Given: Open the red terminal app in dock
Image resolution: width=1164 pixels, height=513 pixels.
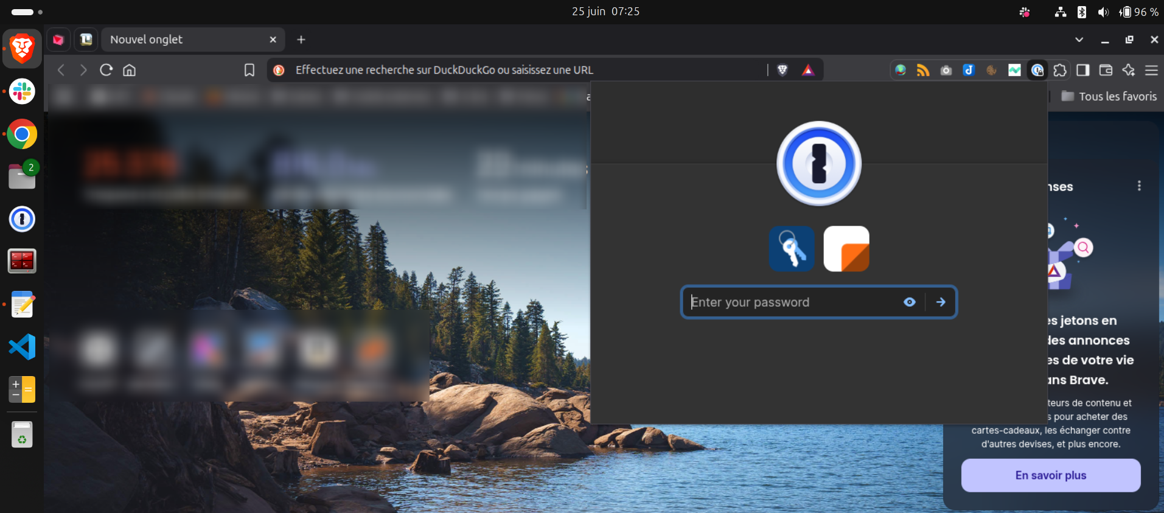Looking at the screenshot, I should point(22,261).
